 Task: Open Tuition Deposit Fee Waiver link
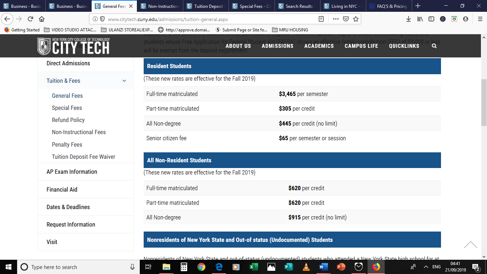(x=83, y=157)
